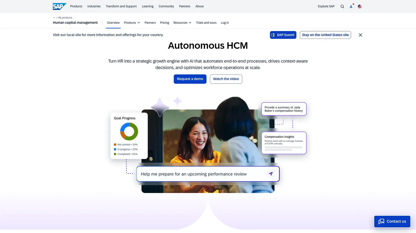The width and height of the screenshot is (416, 233).
Task: Click the Watch the video button
Action: pos(226,79)
